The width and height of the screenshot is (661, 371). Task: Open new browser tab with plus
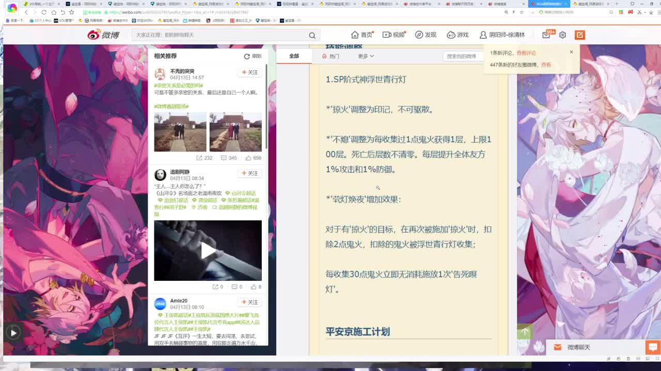(617, 4)
